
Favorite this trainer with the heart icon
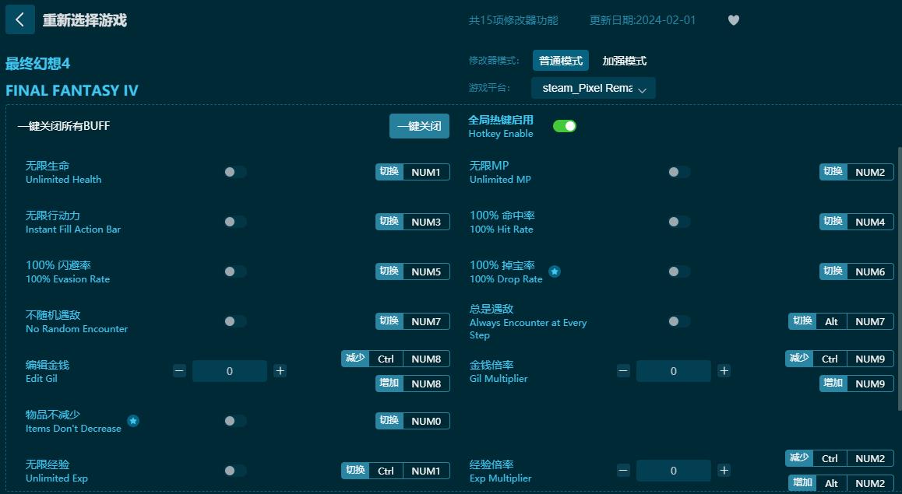[x=734, y=20]
